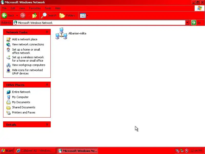205x154 pixels.
Task: Click the Add a network place icon
Action: 8,39
